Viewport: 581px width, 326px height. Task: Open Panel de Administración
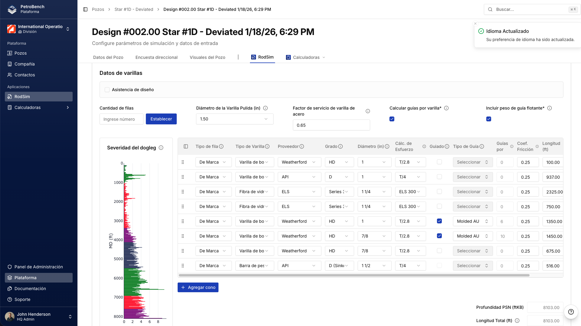38,267
